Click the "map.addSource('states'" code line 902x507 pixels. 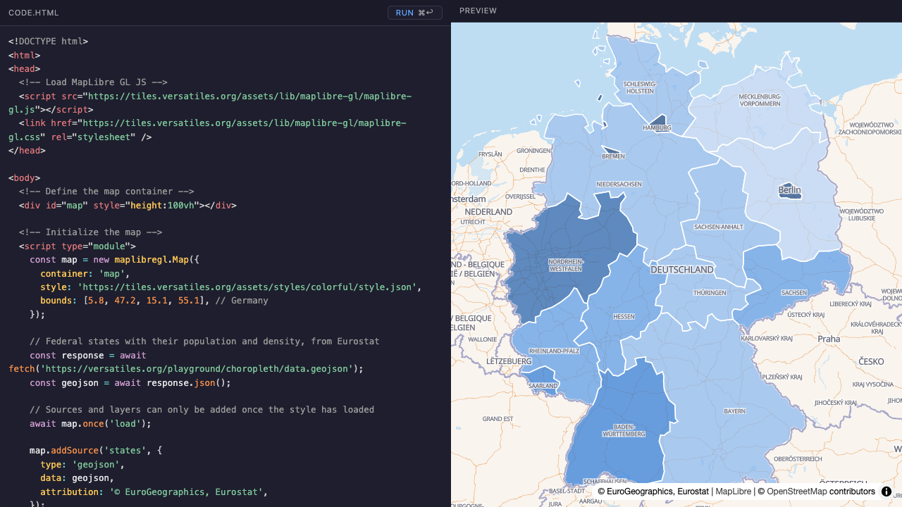coord(96,451)
